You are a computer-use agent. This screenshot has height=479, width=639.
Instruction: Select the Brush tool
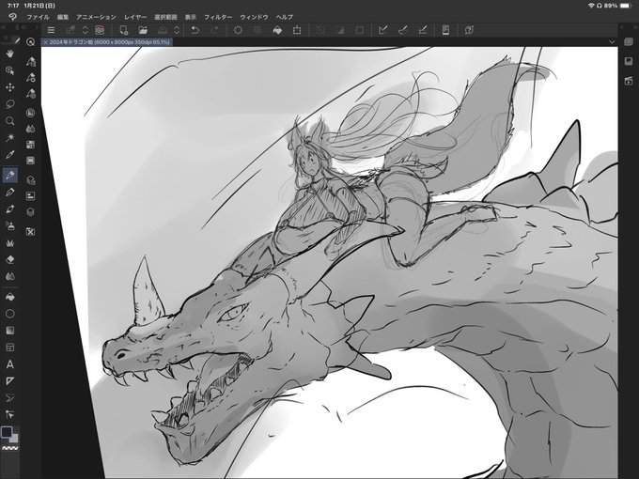point(10,209)
